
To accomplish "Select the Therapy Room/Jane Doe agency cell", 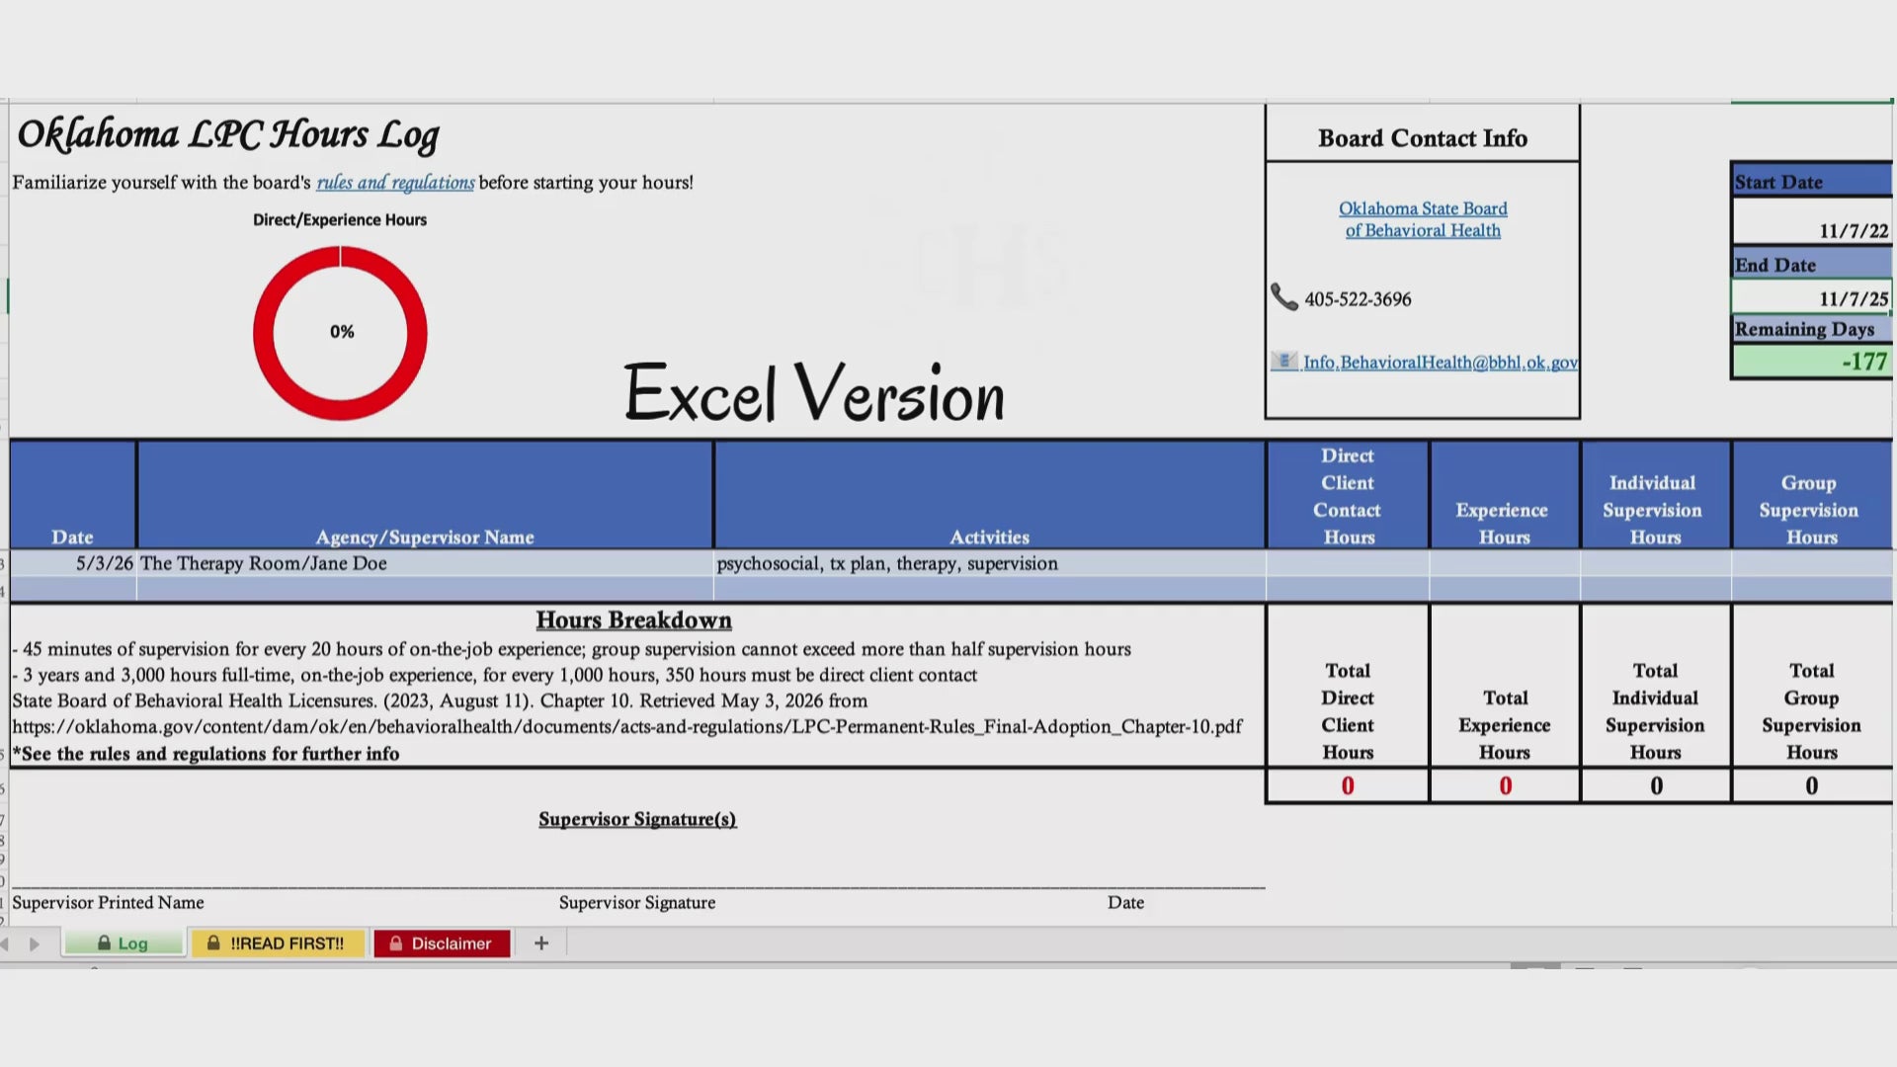I will (x=425, y=563).
